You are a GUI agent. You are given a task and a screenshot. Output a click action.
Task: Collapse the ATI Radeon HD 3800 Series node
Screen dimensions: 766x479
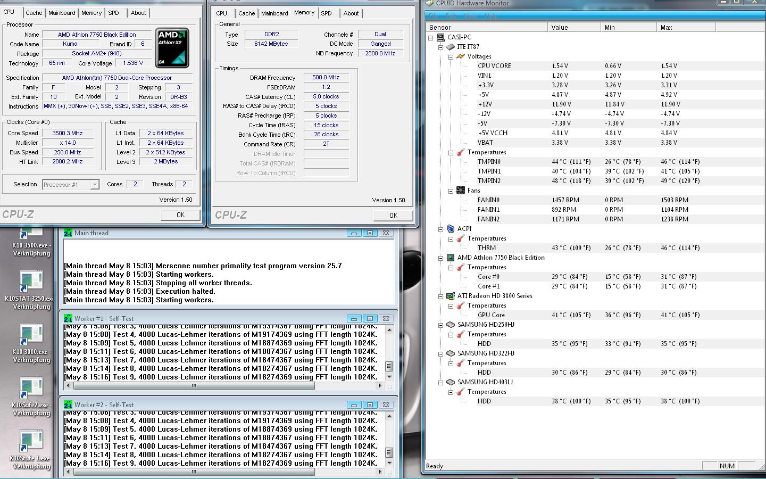click(x=441, y=296)
